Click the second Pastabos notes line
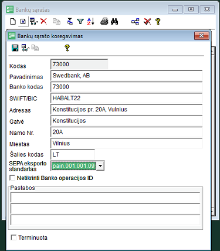220x251 pixels. pos(105,209)
